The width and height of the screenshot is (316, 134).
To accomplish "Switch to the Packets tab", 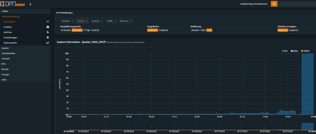I will coord(66,21).
